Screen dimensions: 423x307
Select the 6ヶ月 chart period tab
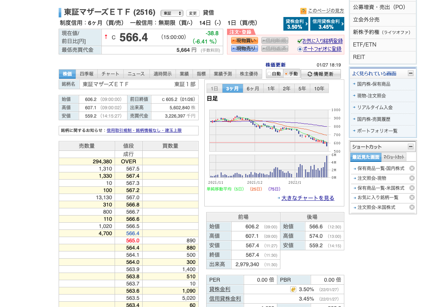(x=253, y=88)
